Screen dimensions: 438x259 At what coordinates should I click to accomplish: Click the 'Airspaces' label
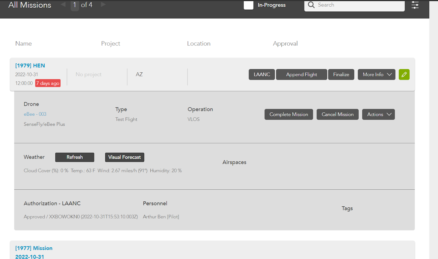pyautogui.click(x=234, y=162)
